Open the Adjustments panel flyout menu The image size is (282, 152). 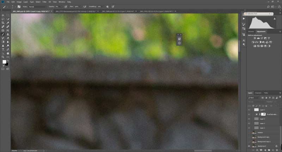tap(280, 32)
